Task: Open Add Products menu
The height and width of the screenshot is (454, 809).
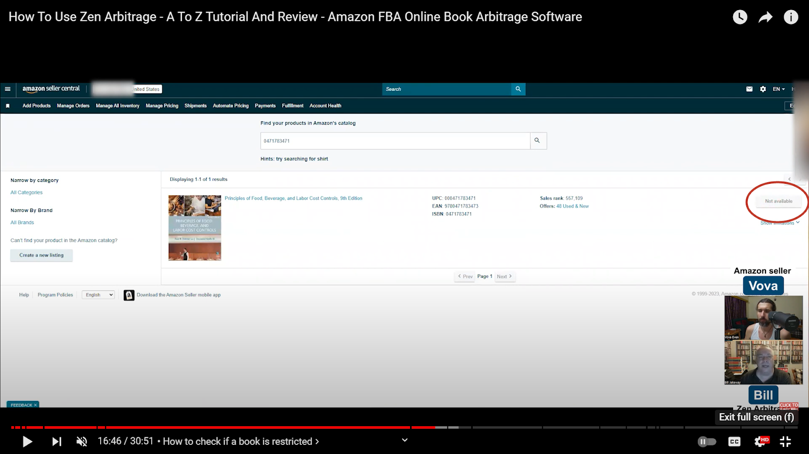Action: tap(36, 106)
